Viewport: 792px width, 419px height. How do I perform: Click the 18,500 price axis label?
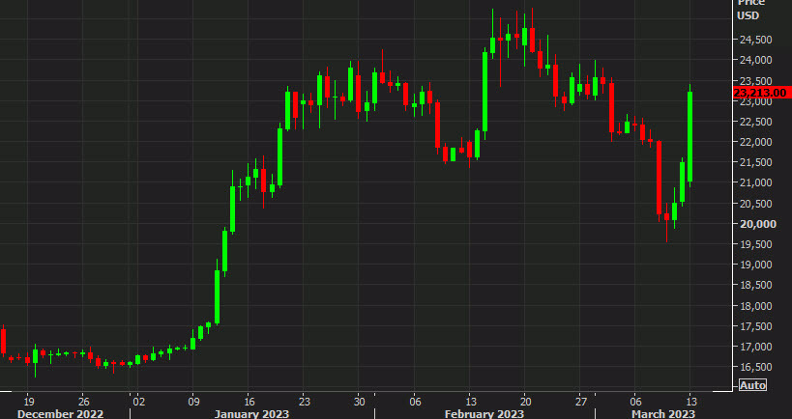[x=754, y=285]
